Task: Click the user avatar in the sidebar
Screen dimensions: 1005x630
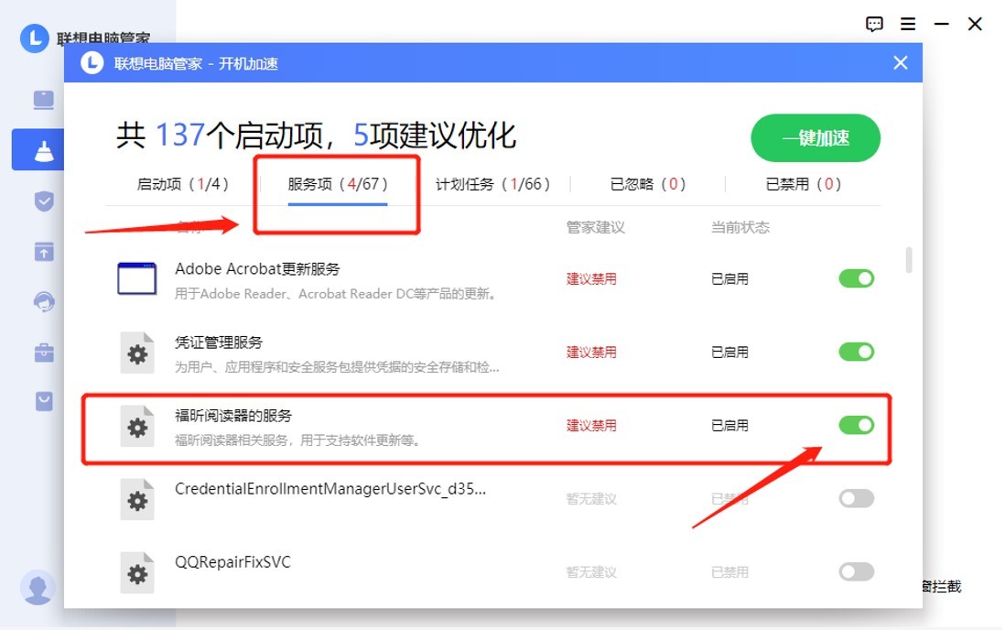Action: pos(38,587)
